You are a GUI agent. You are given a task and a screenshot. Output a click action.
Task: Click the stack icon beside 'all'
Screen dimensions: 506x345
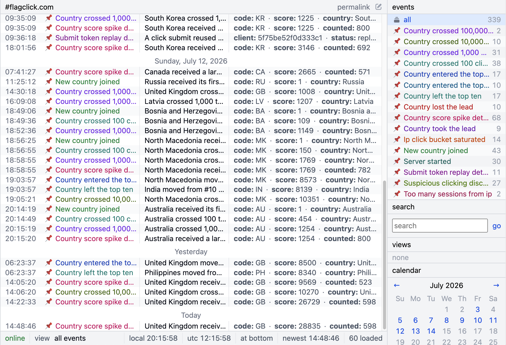tap(397, 20)
